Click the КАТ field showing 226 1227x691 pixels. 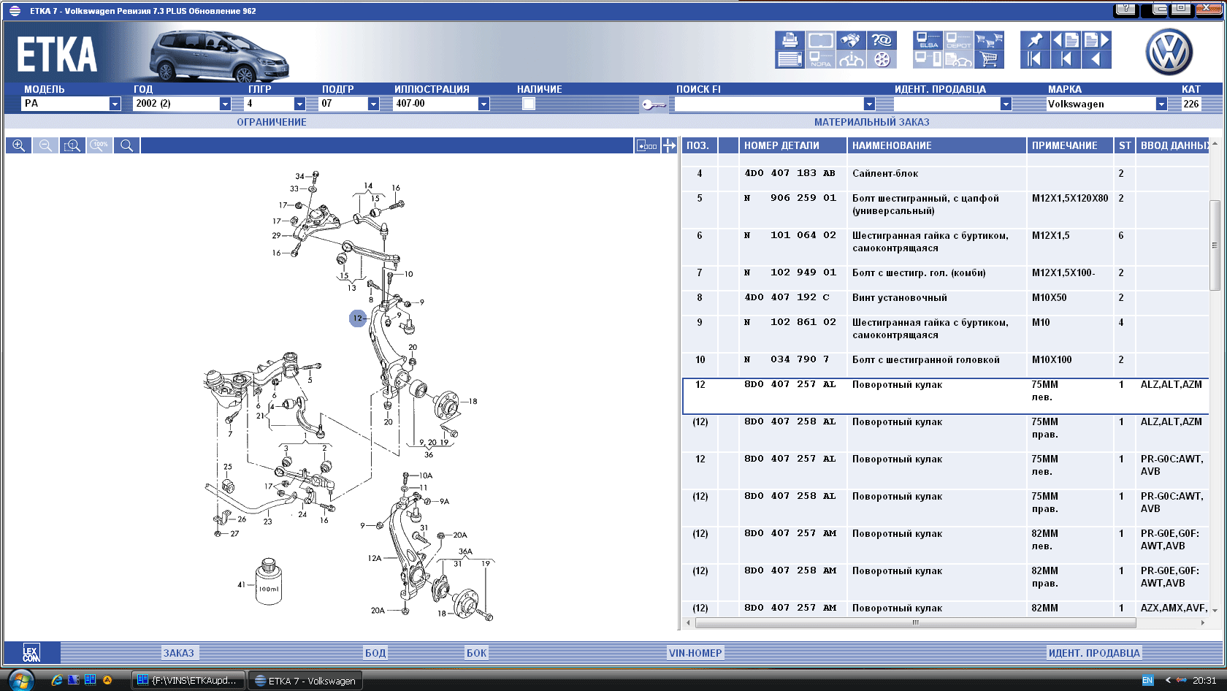[x=1191, y=104]
